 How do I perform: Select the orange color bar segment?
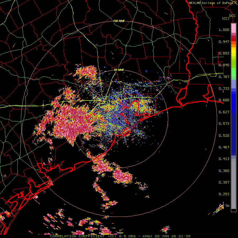click(x=234, y=46)
